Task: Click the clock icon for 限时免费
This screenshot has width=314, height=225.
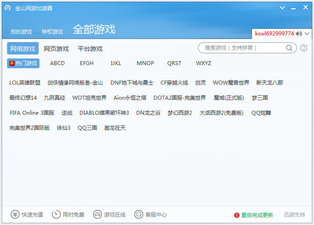Action: coord(56,214)
